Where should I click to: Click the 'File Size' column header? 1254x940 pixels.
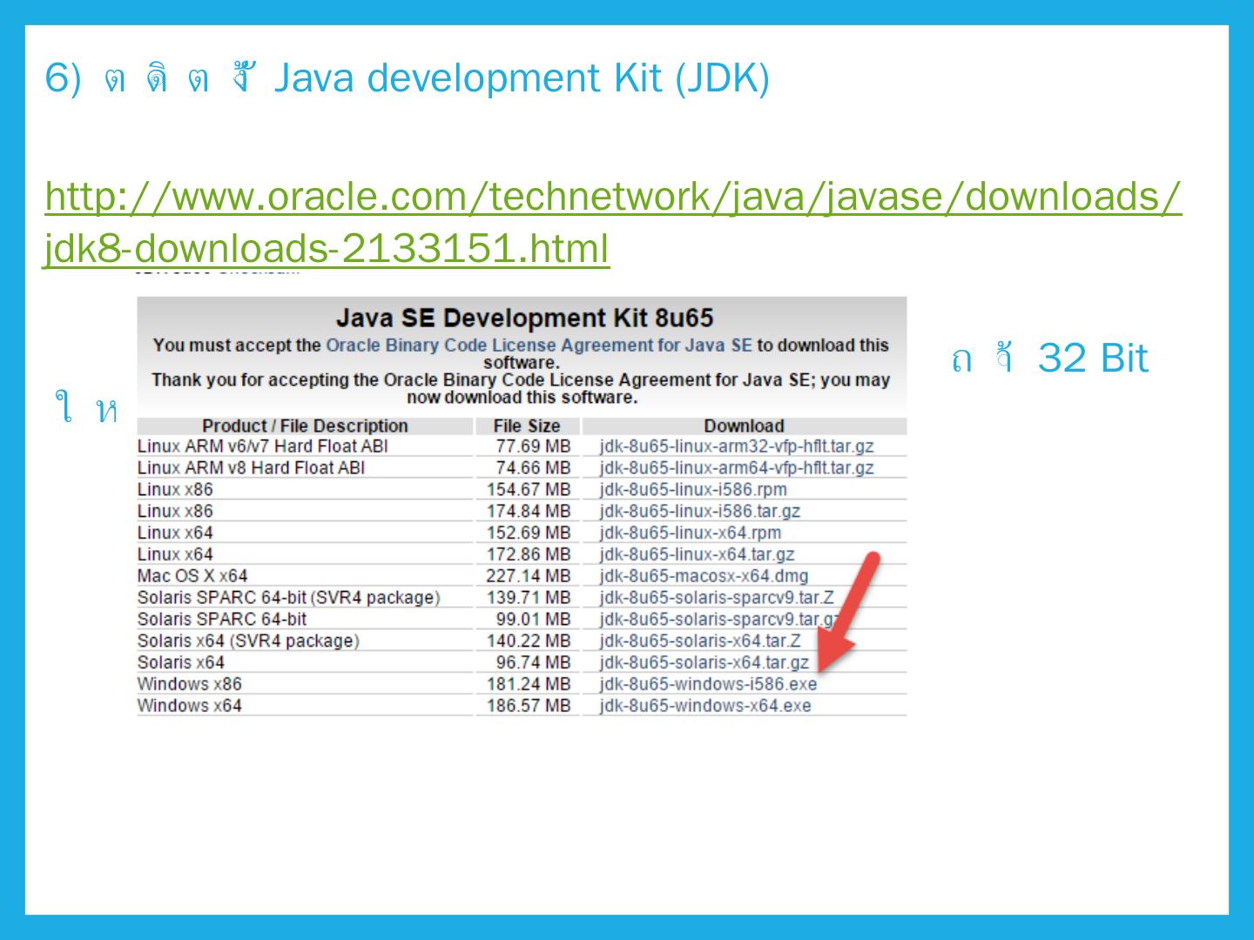(x=526, y=426)
